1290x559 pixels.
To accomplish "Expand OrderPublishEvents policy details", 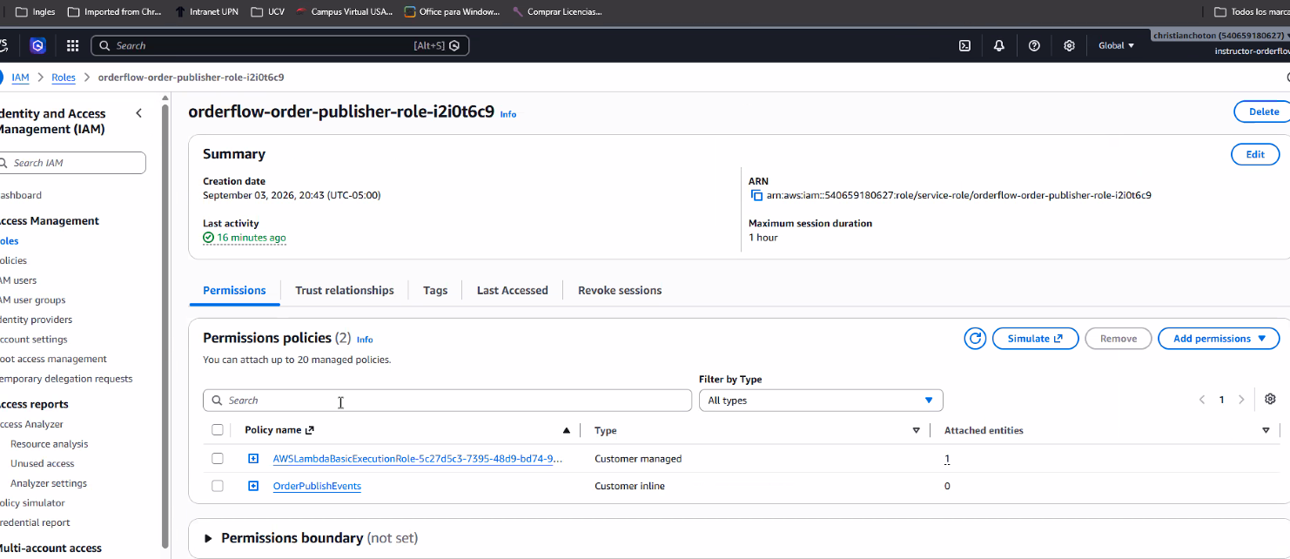I will (253, 486).
